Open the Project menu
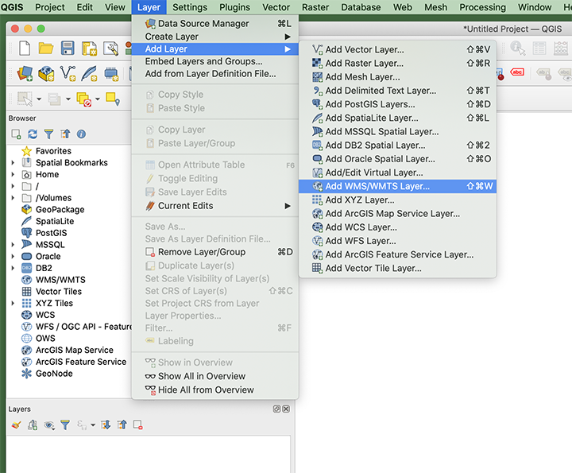 coord(49,7)
